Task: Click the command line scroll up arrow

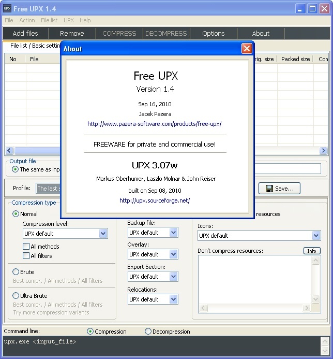Action: [325, 341]
